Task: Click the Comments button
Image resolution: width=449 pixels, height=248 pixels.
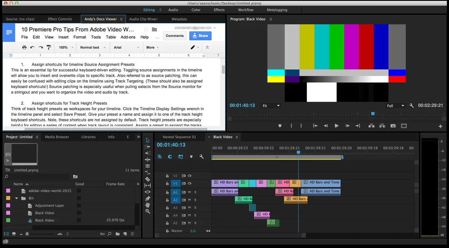Action: (x=175, y=36)
